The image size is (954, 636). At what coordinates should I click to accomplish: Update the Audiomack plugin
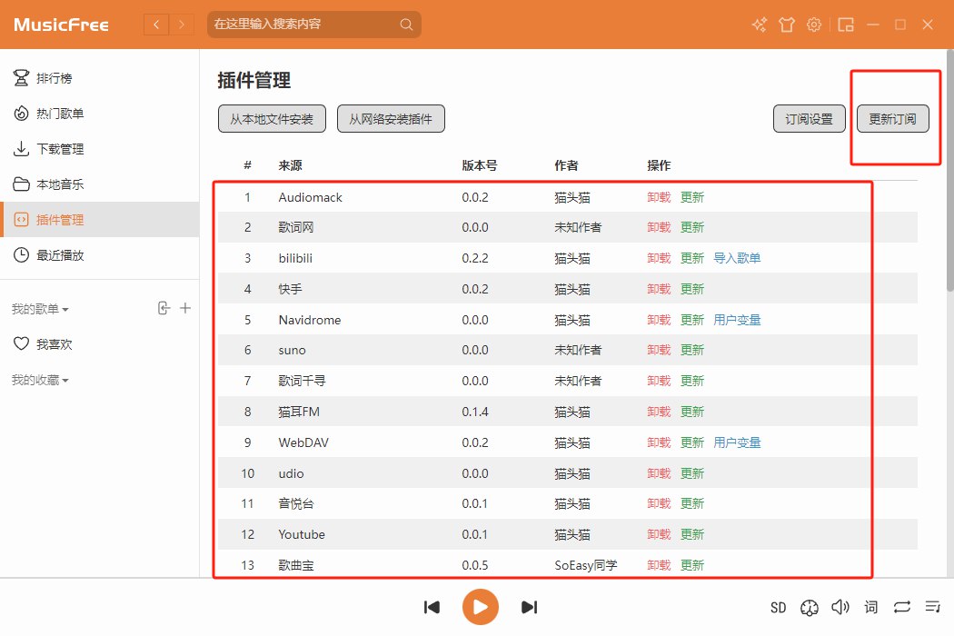[692, 197]
